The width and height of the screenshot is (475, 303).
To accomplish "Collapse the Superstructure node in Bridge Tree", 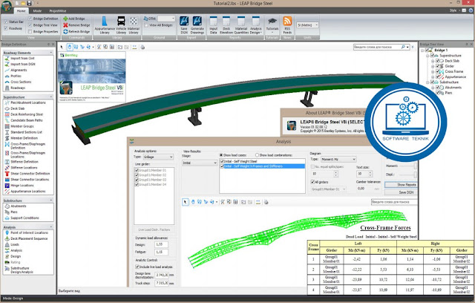I will pos(427,56).
